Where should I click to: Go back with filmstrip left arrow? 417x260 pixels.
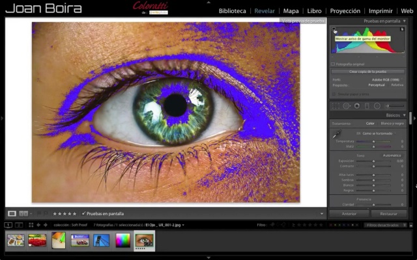tap(38, 225)
